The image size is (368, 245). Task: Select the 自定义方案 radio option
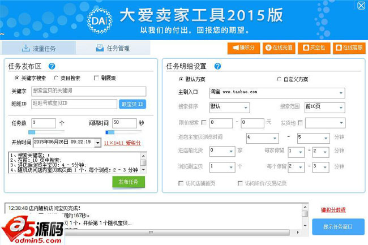[x=279, y=79]
